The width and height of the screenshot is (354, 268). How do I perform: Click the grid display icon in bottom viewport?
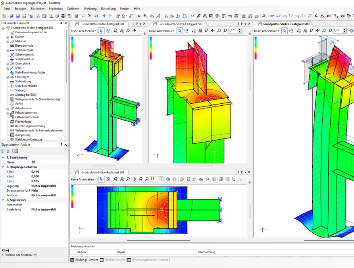(214, 179)
